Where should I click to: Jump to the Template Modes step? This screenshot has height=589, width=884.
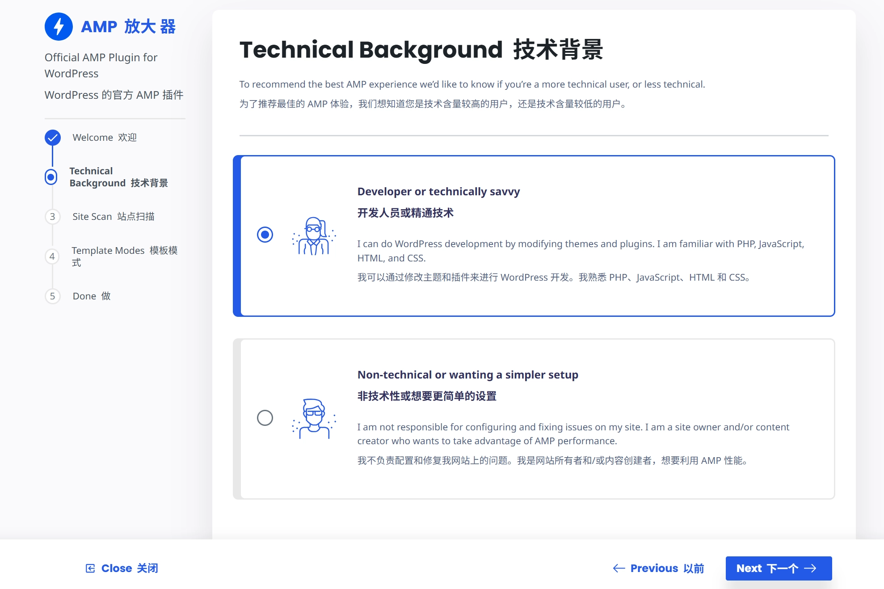tap(125, 257)
